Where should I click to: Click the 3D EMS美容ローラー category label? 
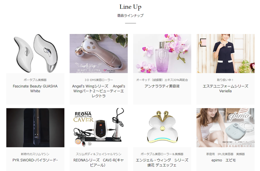(99, 80)
